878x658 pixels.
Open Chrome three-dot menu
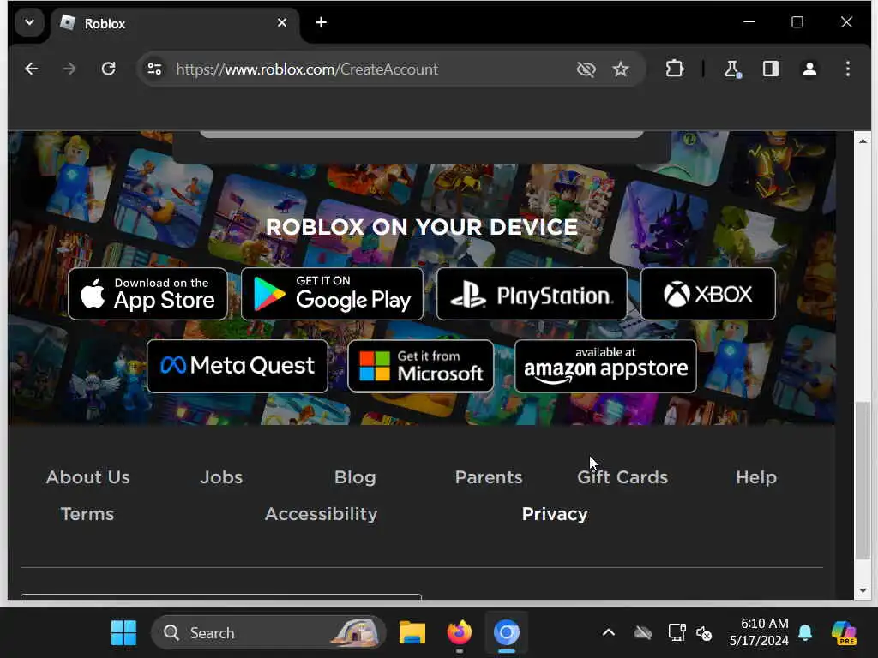[x=848, y=69]
